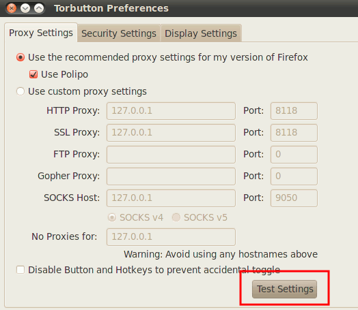Minimize window using down-arrow title button

pyautogui.click(x=25, y=8)
